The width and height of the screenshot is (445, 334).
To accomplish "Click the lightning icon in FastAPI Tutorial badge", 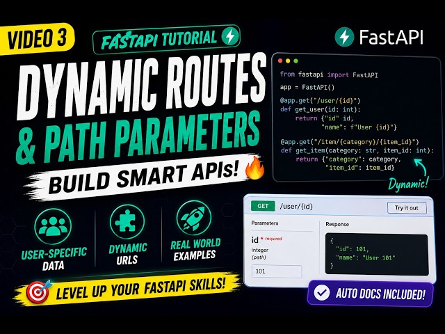I will click(230, 36).
